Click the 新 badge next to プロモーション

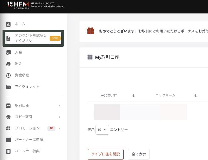51,129
